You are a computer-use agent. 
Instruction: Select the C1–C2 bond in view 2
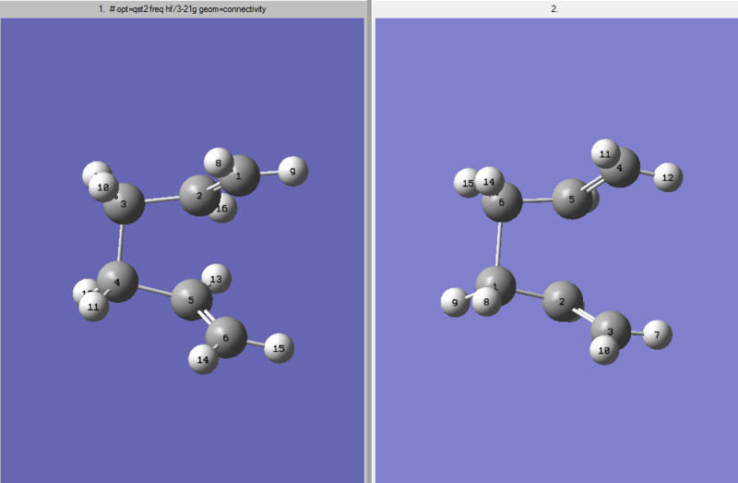pos(530,294)
